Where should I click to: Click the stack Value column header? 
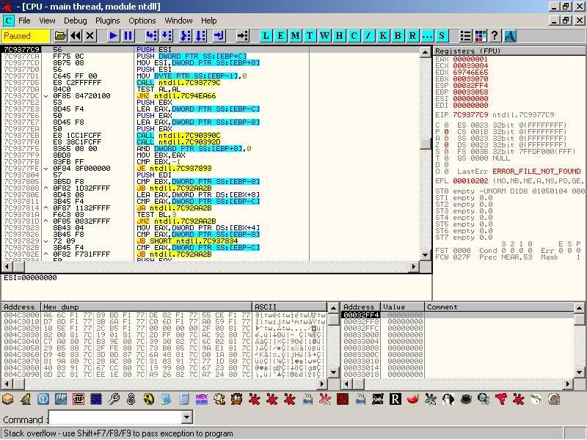pos(402,307)
